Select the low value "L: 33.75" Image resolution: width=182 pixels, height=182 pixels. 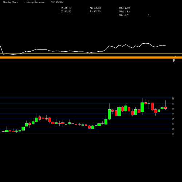(95, 12)
